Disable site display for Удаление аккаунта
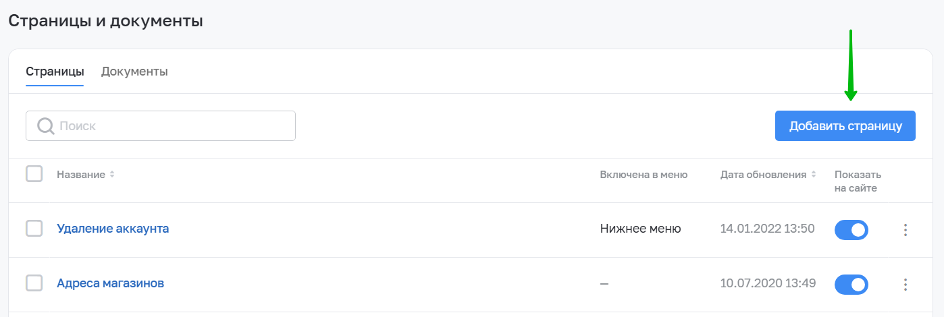Screen dimensions: 944x317 pos(851,230)
